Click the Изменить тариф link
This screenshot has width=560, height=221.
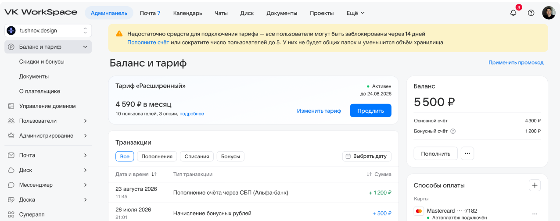pos(319,111)
